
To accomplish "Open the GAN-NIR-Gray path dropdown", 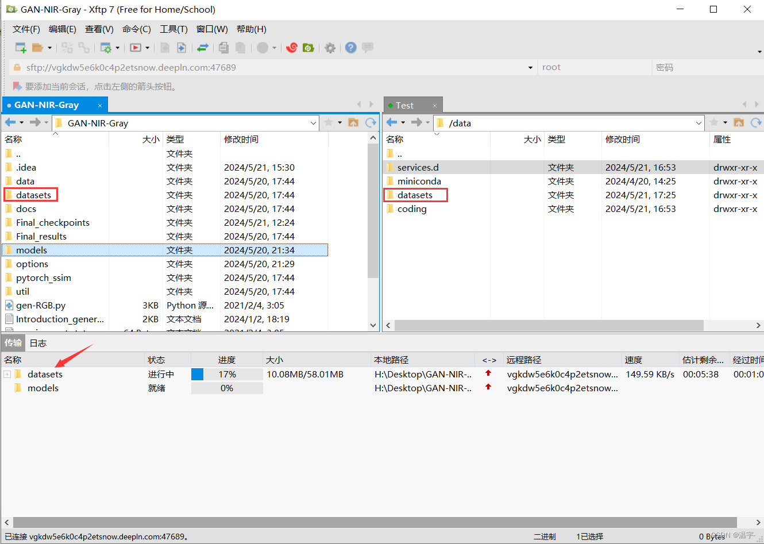I will (313, 122).
